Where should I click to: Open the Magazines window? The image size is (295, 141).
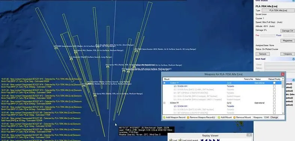tap(288, 41)
